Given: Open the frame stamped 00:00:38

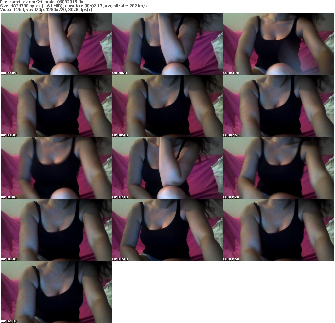Looking at the screenshot, I should pos(56,106).
